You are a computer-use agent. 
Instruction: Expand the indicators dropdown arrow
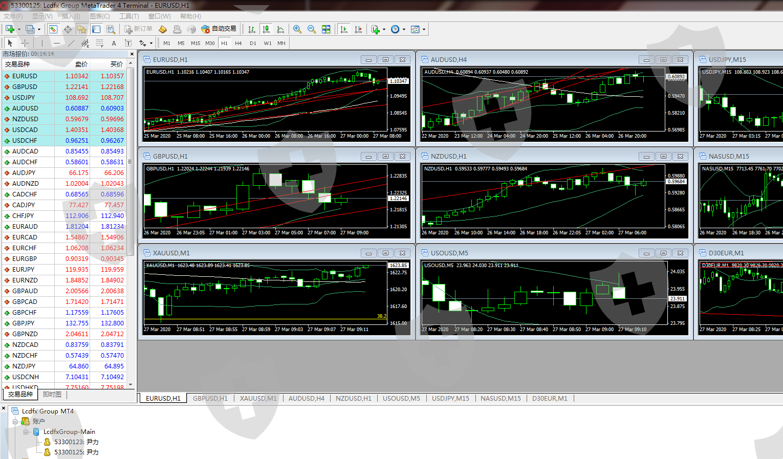[384, 29]
